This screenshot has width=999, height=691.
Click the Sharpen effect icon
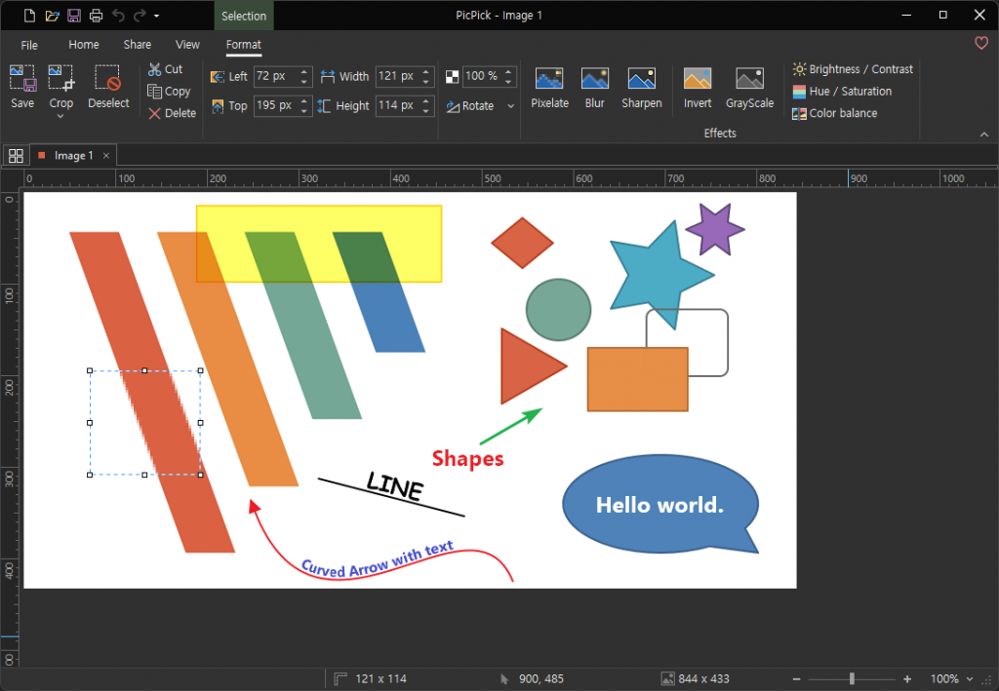point(641,88)
